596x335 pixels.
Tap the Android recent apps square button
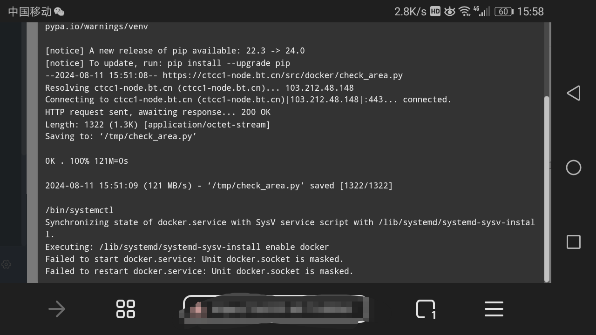[x=574, y=242]
